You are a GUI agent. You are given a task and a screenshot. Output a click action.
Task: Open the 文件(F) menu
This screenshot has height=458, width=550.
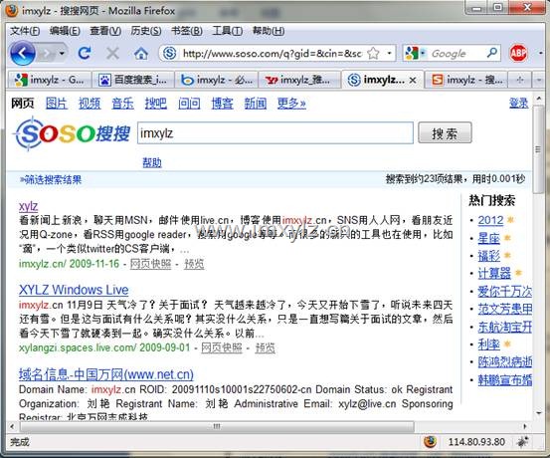tap(25, 31)
